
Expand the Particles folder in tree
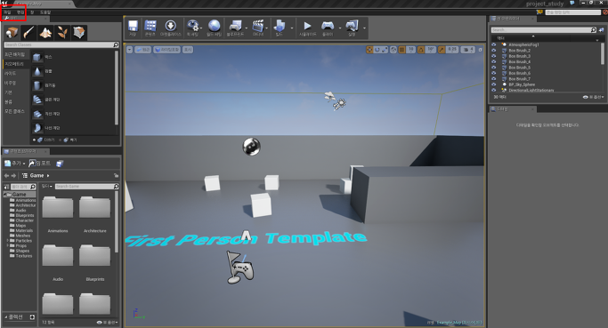(7, 241)
